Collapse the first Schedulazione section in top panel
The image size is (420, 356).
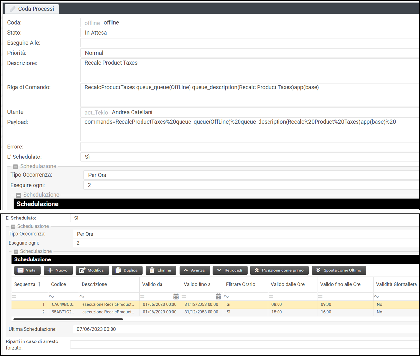point(15,167)
